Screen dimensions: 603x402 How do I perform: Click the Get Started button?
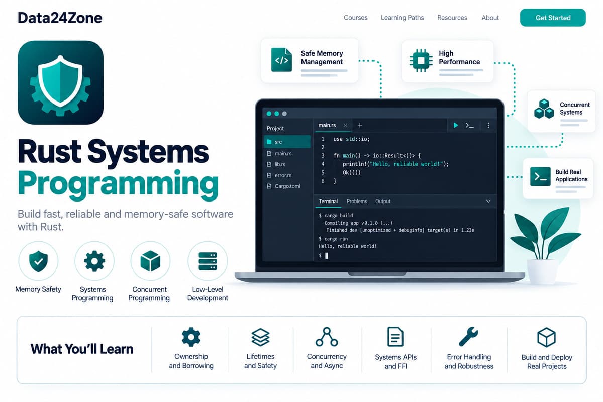(x=553, y=18)
